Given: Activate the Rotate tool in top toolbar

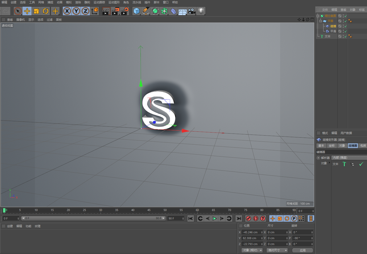Looking at the screenshot, I should click(x=46, y=11).
